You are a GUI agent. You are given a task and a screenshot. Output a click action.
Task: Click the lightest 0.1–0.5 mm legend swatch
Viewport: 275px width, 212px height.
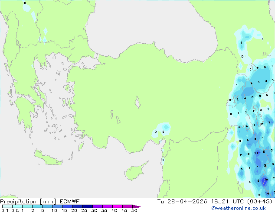(x=7, y=206)
